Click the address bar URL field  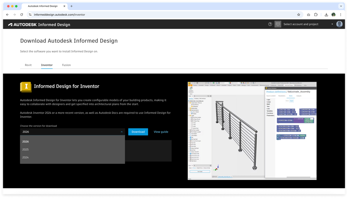pos(164,15)
